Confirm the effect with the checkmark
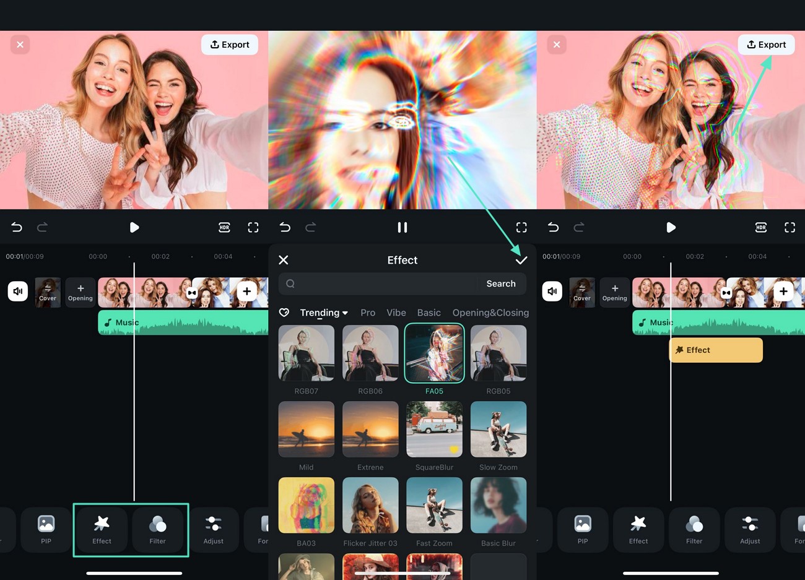The image size is (805, 580). pos(521,260)
